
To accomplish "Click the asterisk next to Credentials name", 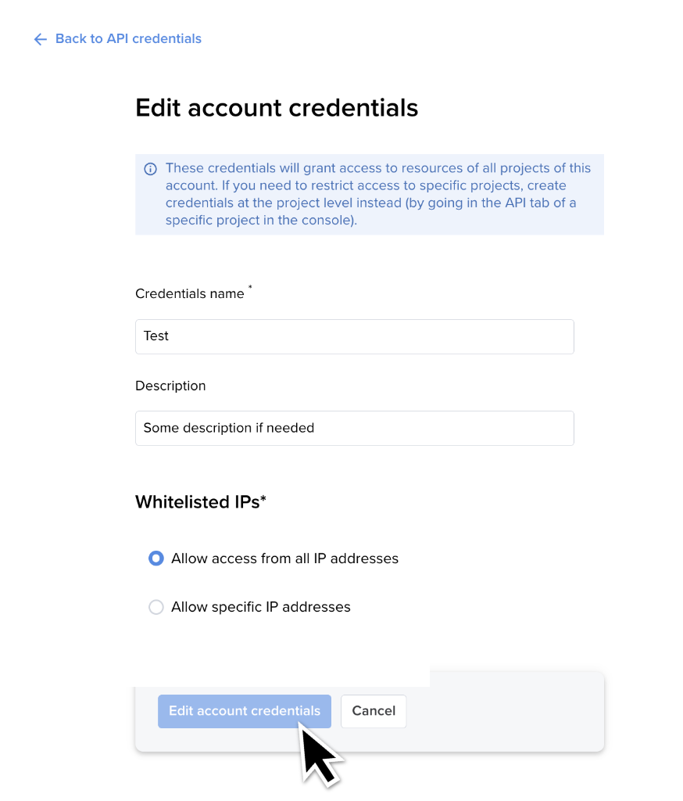I will click(x=249, y=288).
